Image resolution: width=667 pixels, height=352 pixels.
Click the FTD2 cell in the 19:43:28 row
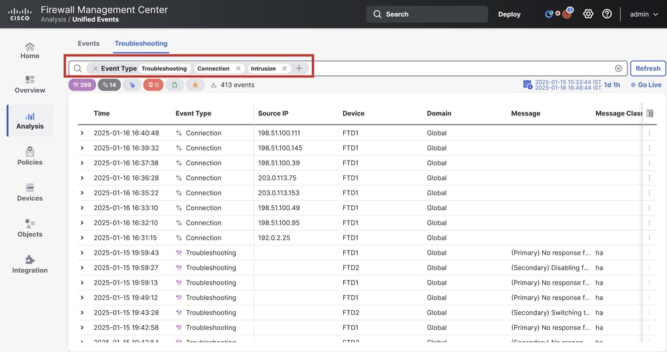(351, 313)
